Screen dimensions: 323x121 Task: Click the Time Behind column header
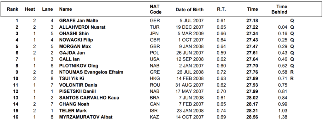(x=279, y=9)
